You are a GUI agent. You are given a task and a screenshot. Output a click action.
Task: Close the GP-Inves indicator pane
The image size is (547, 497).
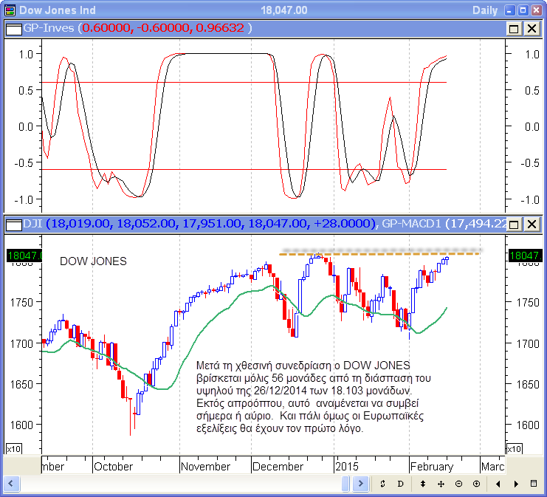[x=532, y=29]
